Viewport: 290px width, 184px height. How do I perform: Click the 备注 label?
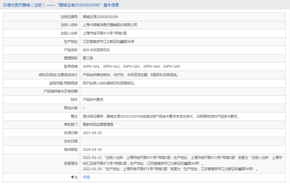[74, 116]
